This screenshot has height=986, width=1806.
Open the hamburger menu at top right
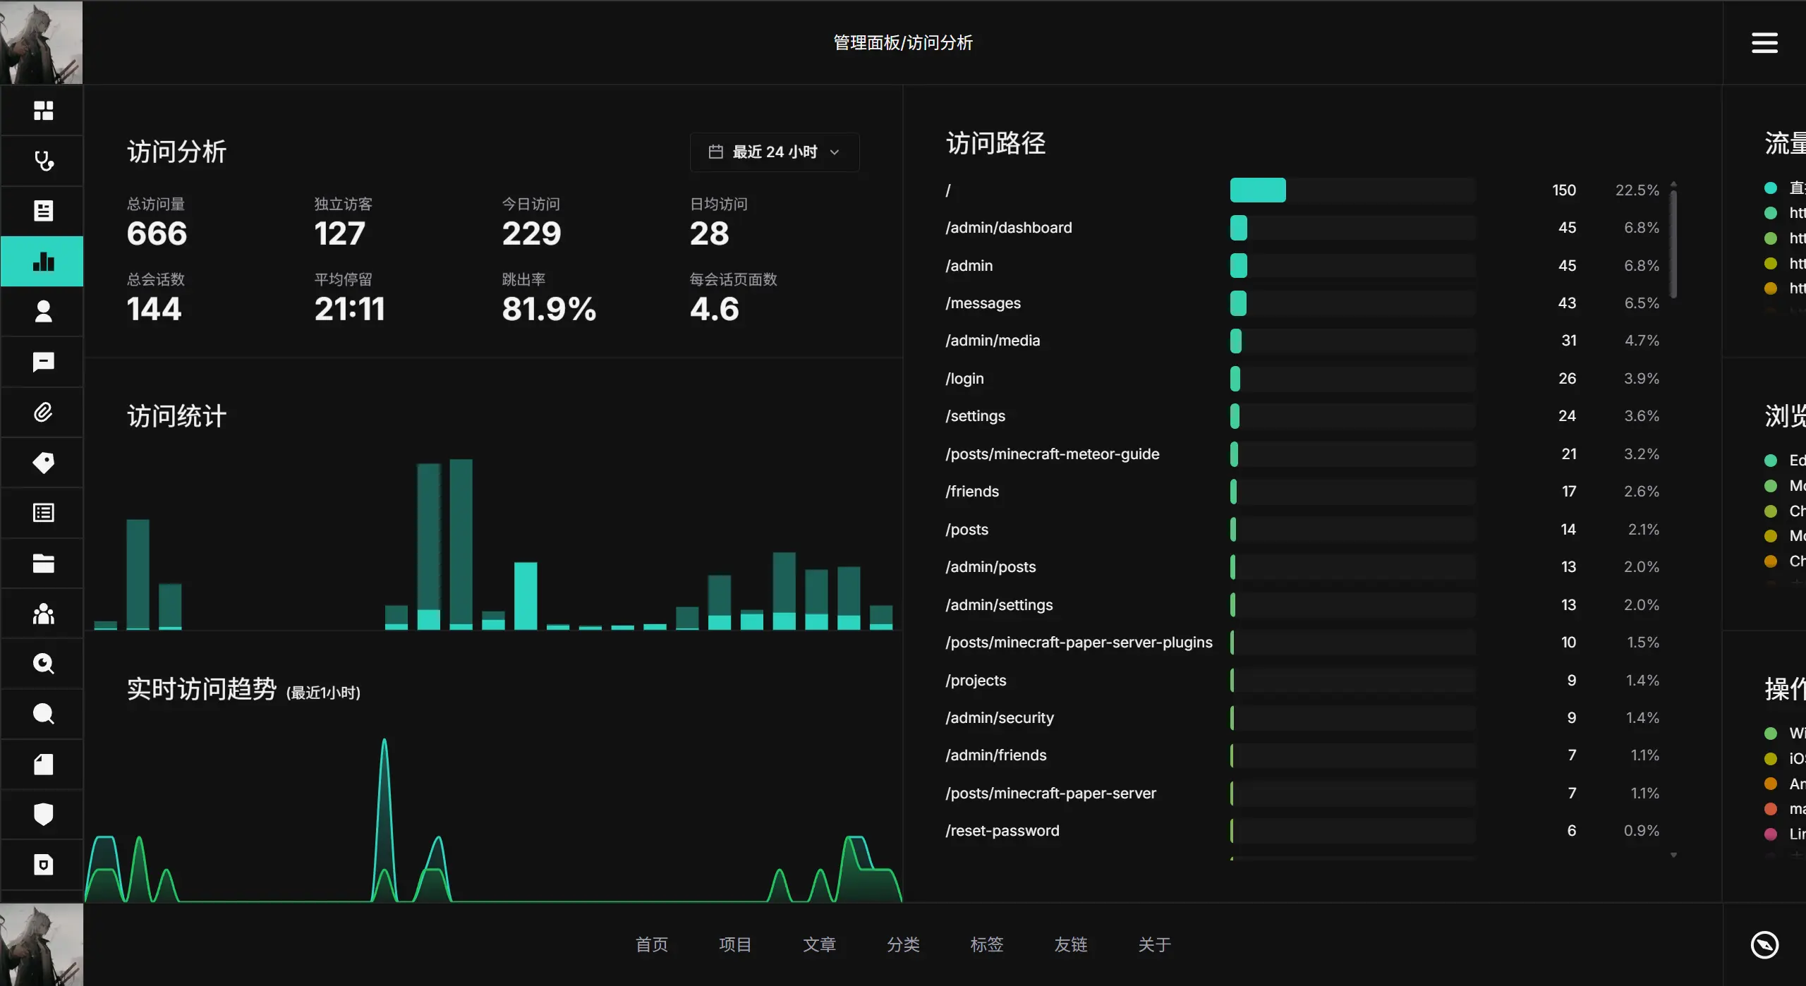(1764, 43)
